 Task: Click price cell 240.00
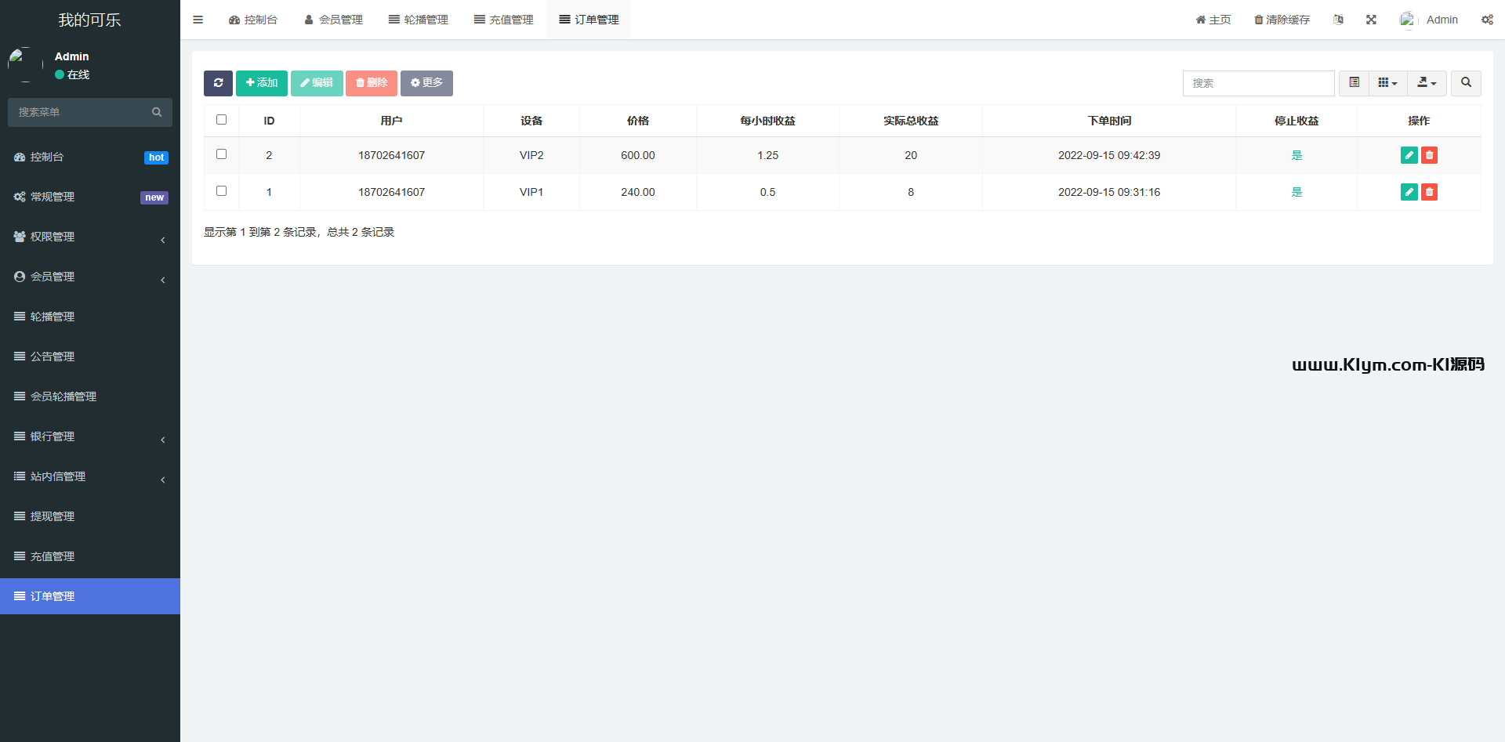pyautogui.click(x=638, y=192)
